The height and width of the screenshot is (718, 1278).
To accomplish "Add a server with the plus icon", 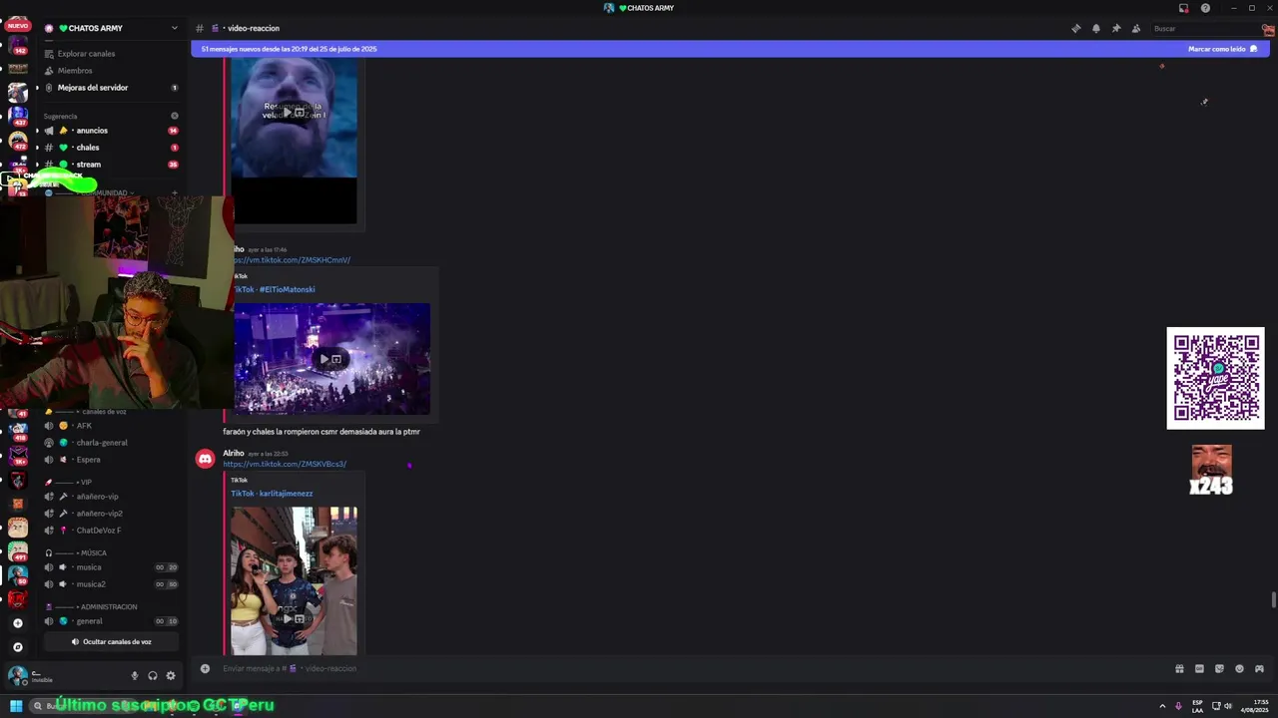I will 17,623.
